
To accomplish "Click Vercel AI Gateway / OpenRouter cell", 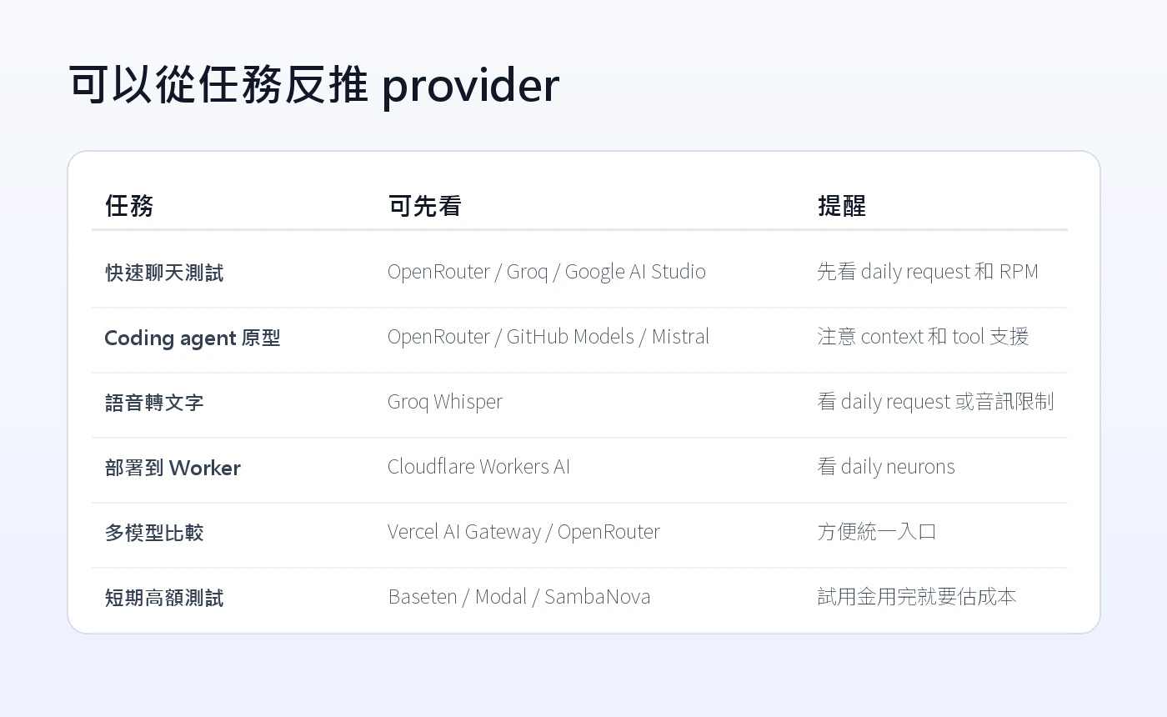I will coord(523,532).
